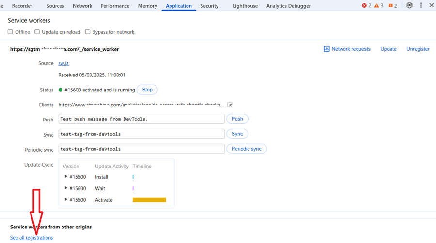
Task: Open the DevTools three-dot menu
Action: pyautogui.click(x=421, y=5)
